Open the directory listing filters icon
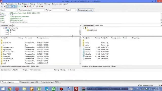162x91 pixels. pos(34,7)
